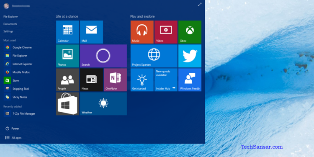The image size is (314, 157).
Task: Open the Insider Hub tile
Action: (166, 80)
